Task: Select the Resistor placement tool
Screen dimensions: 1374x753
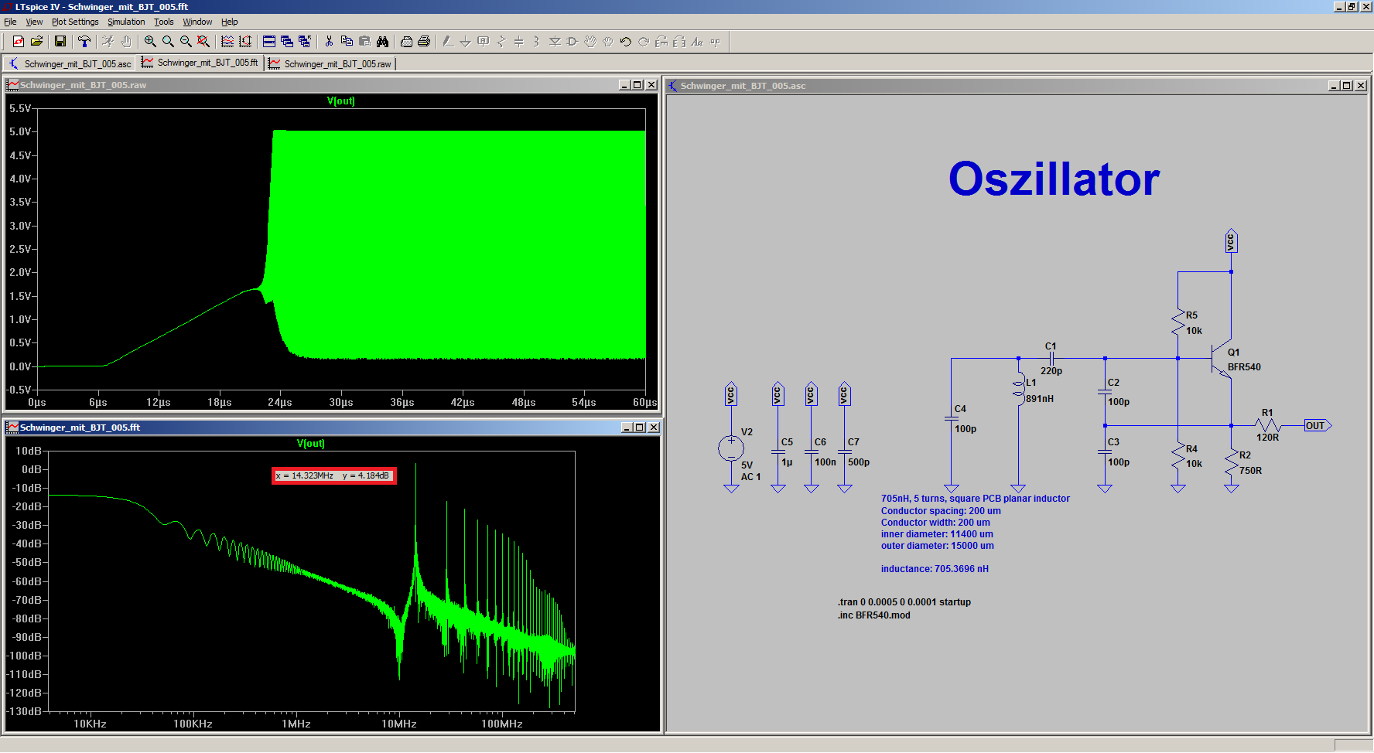Action: click(501, 42)
